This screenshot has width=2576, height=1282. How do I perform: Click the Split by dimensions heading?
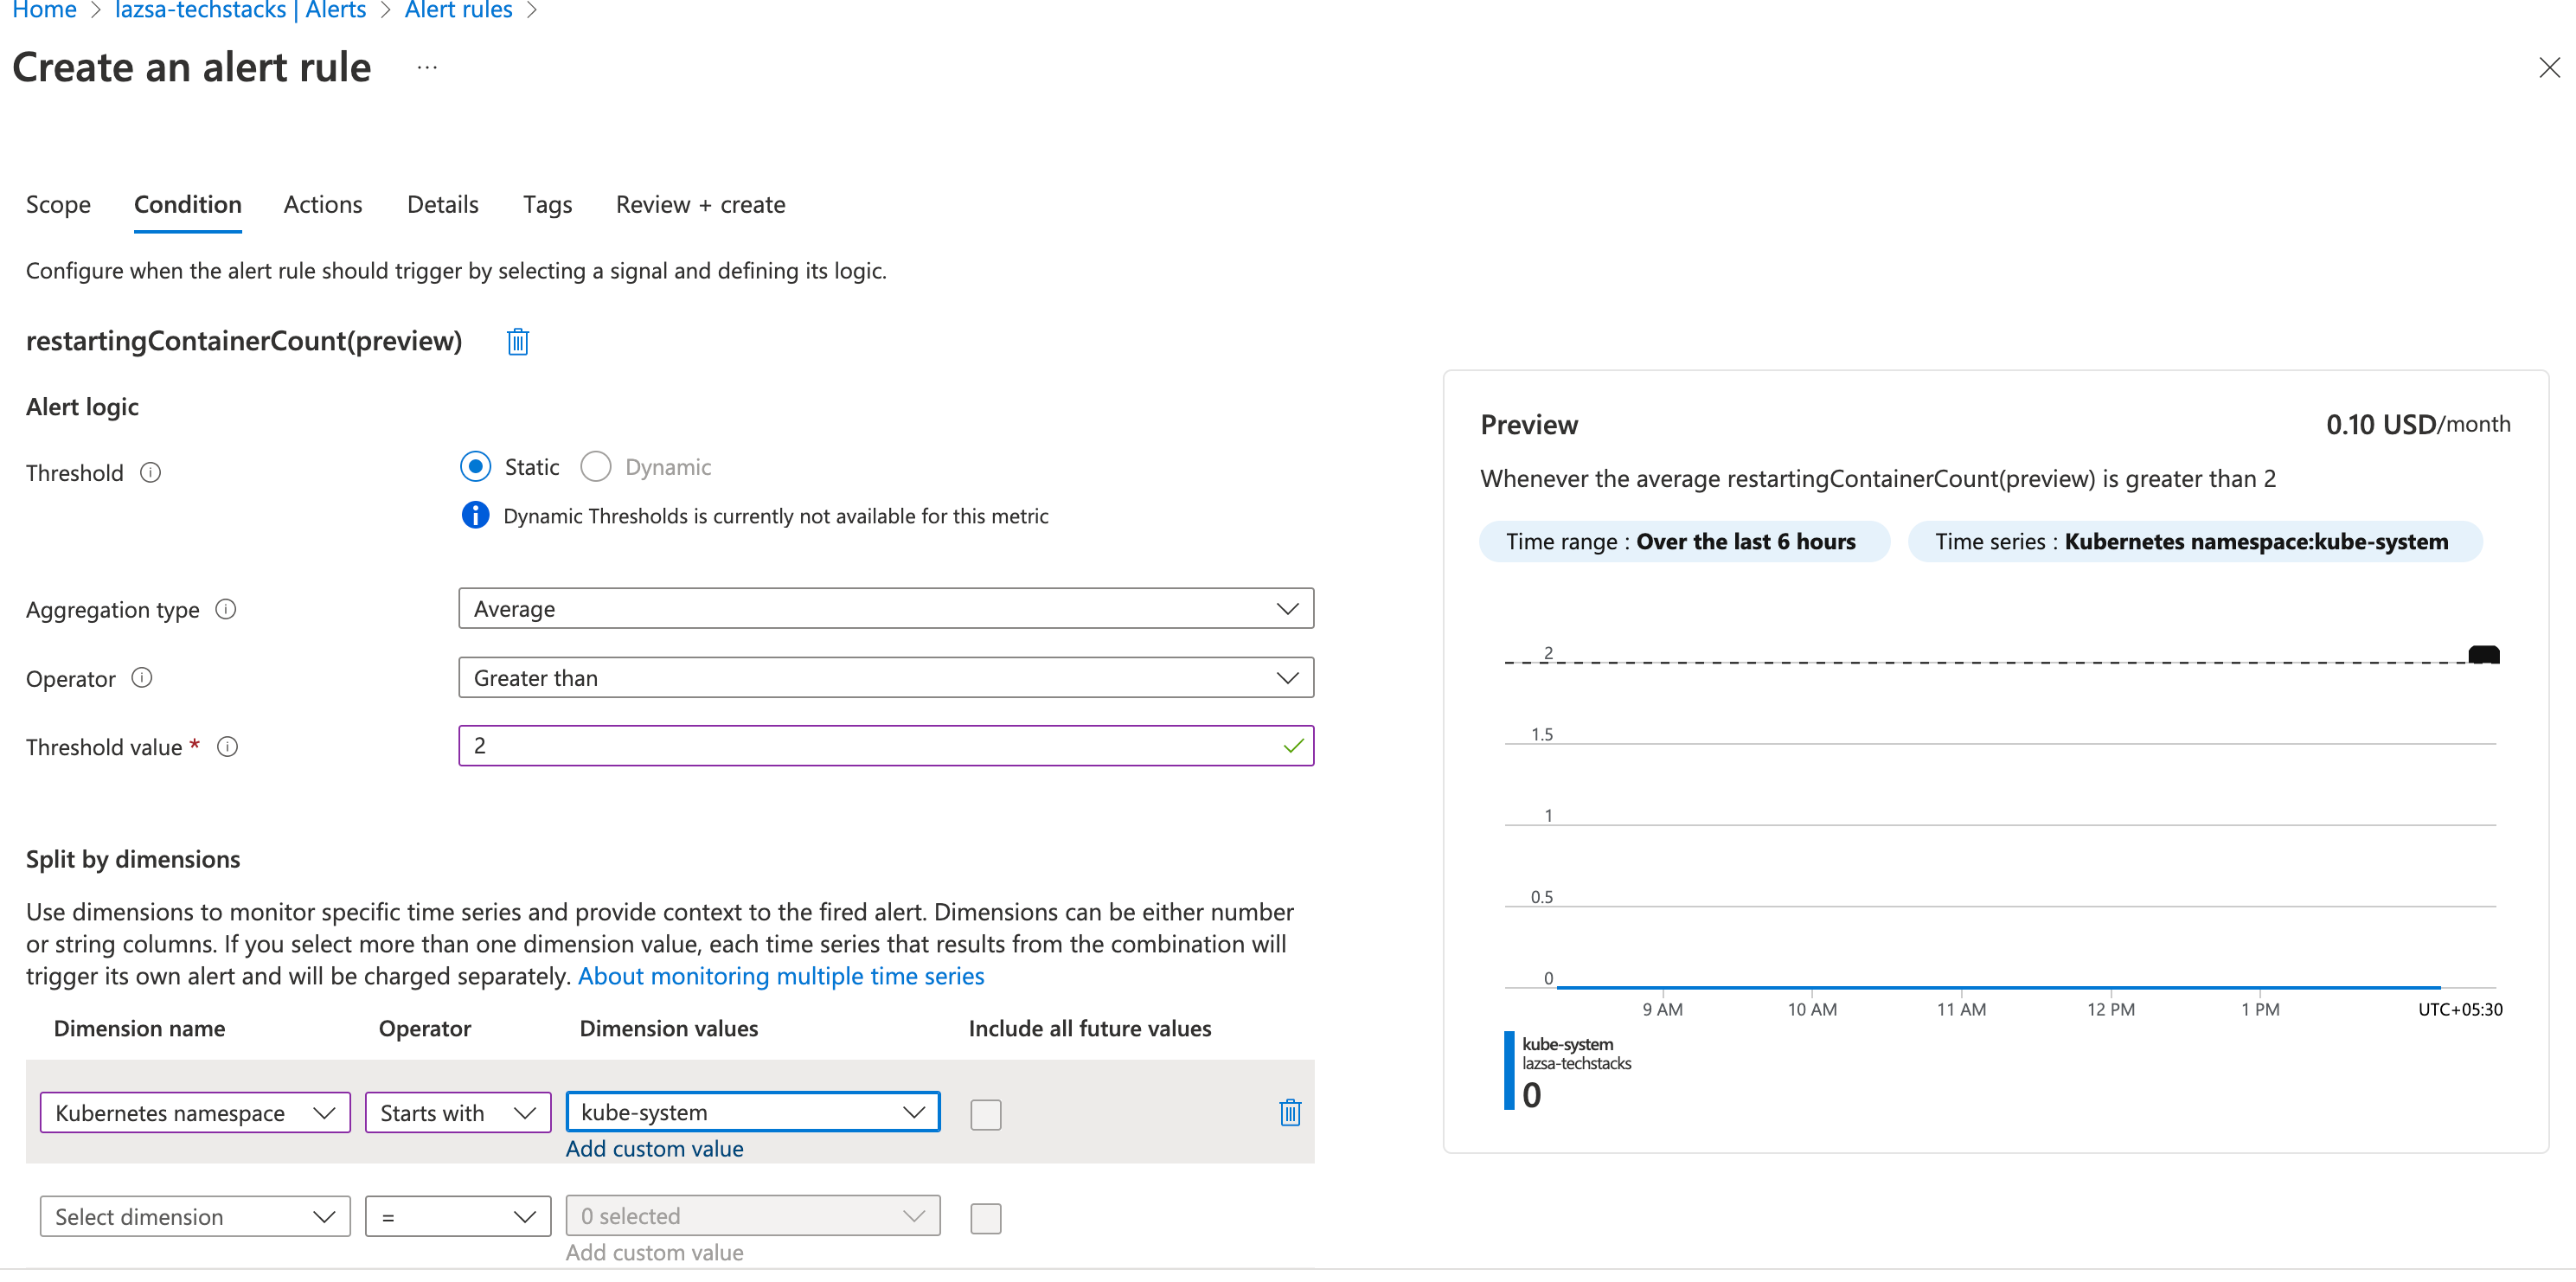[x=133, y=859]
